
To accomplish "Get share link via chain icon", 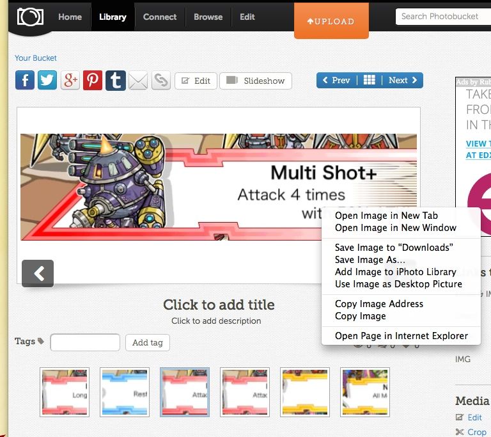I will tap(160, 81).
